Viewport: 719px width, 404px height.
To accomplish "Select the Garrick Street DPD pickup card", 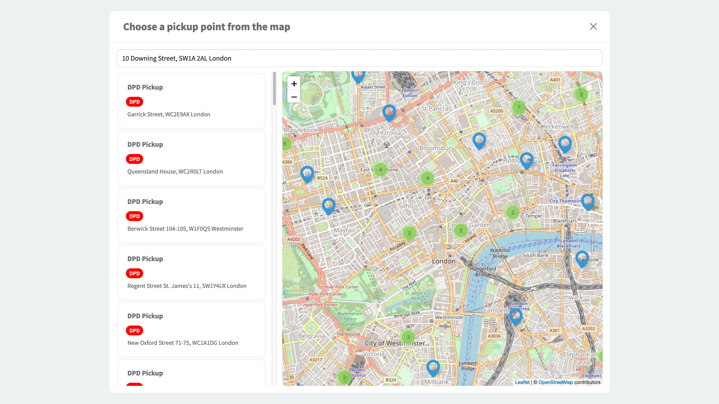I will pyautogui.click(x=192, y=101).
